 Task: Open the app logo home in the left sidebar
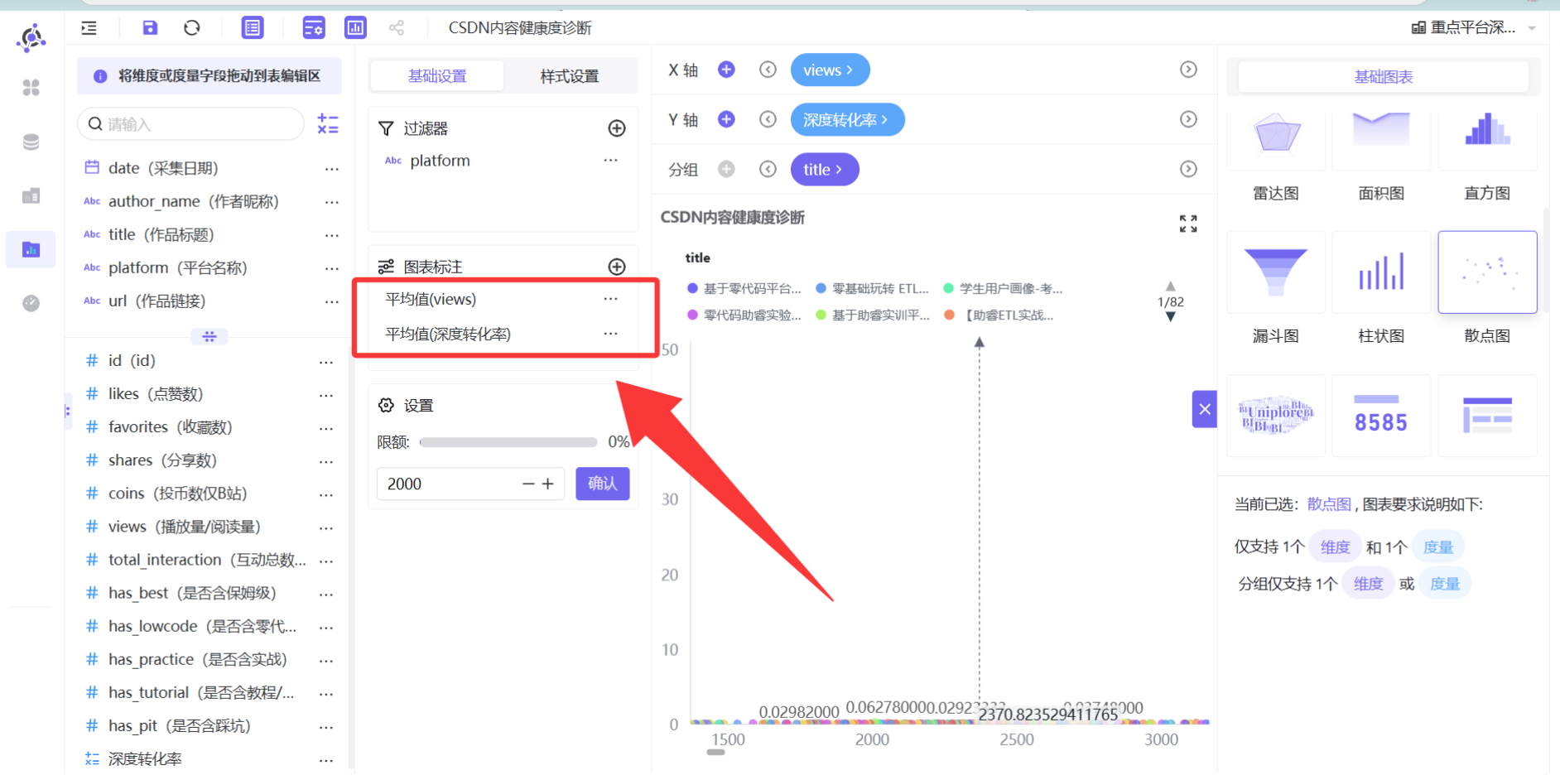click(31, 38)
